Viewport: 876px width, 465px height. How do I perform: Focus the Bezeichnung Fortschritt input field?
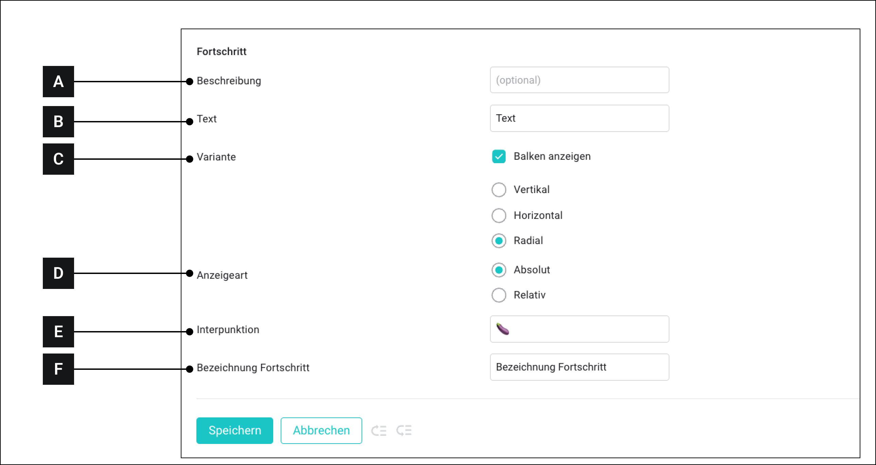click(579, 367)
